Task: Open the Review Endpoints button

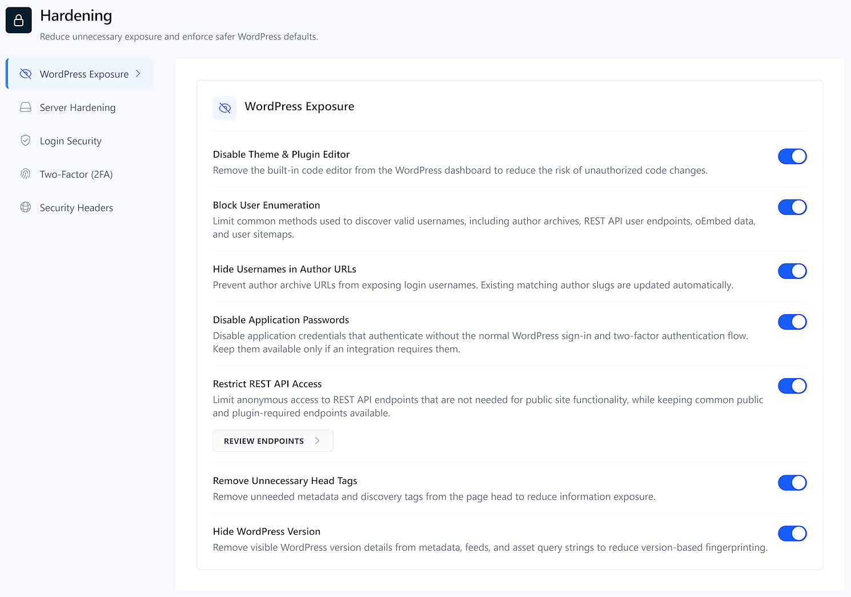Action: click(273, 440)
